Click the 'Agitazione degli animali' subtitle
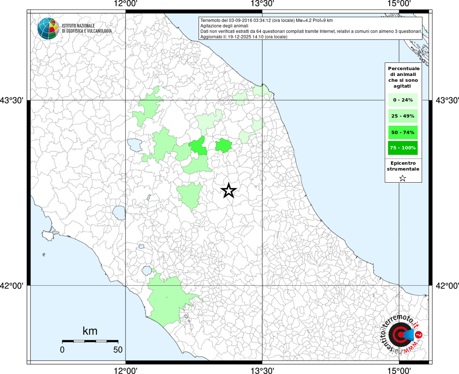The width and height of the screenshot is (459, 374). pyautogui.click(x=224, y=26)
